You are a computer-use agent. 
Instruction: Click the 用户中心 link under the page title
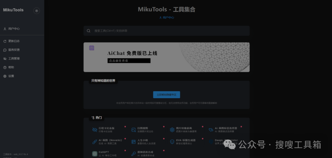tap(167, 17)
